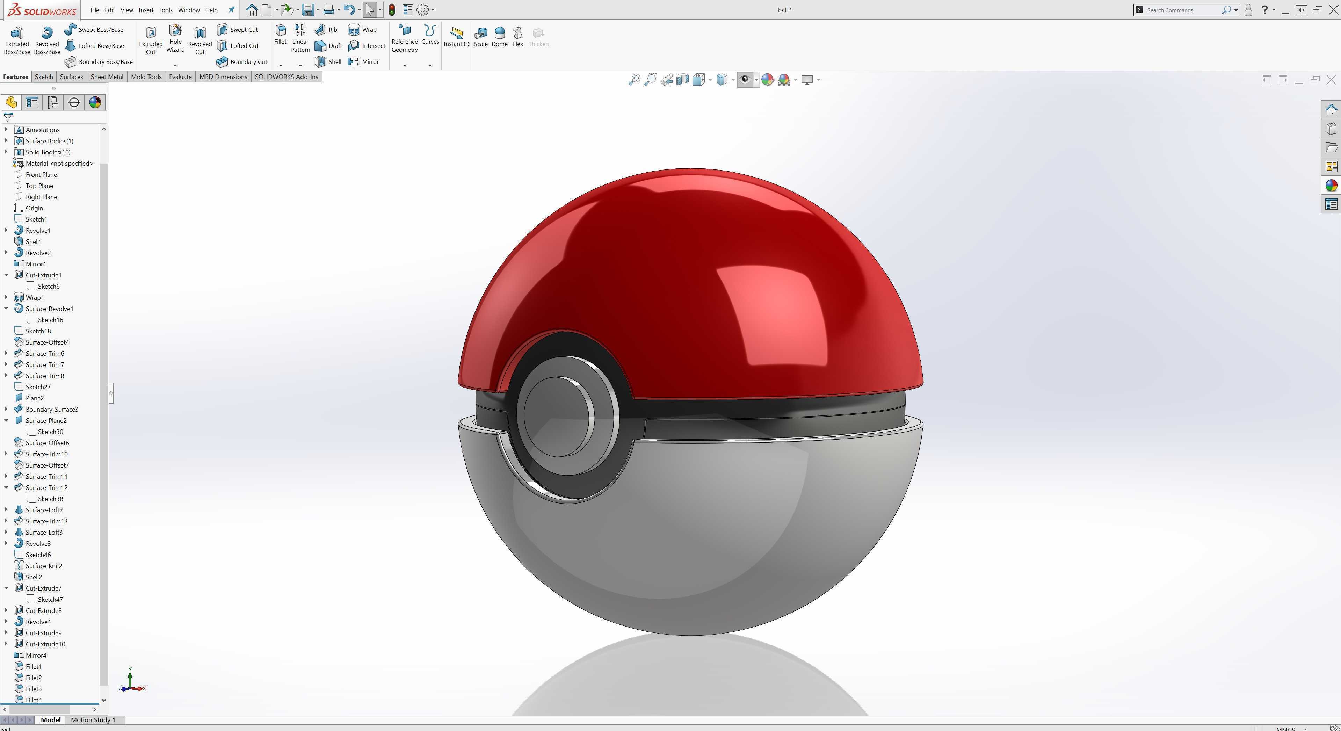
Task: Select the Boundary Cut tool
Action: click(241, 62)
